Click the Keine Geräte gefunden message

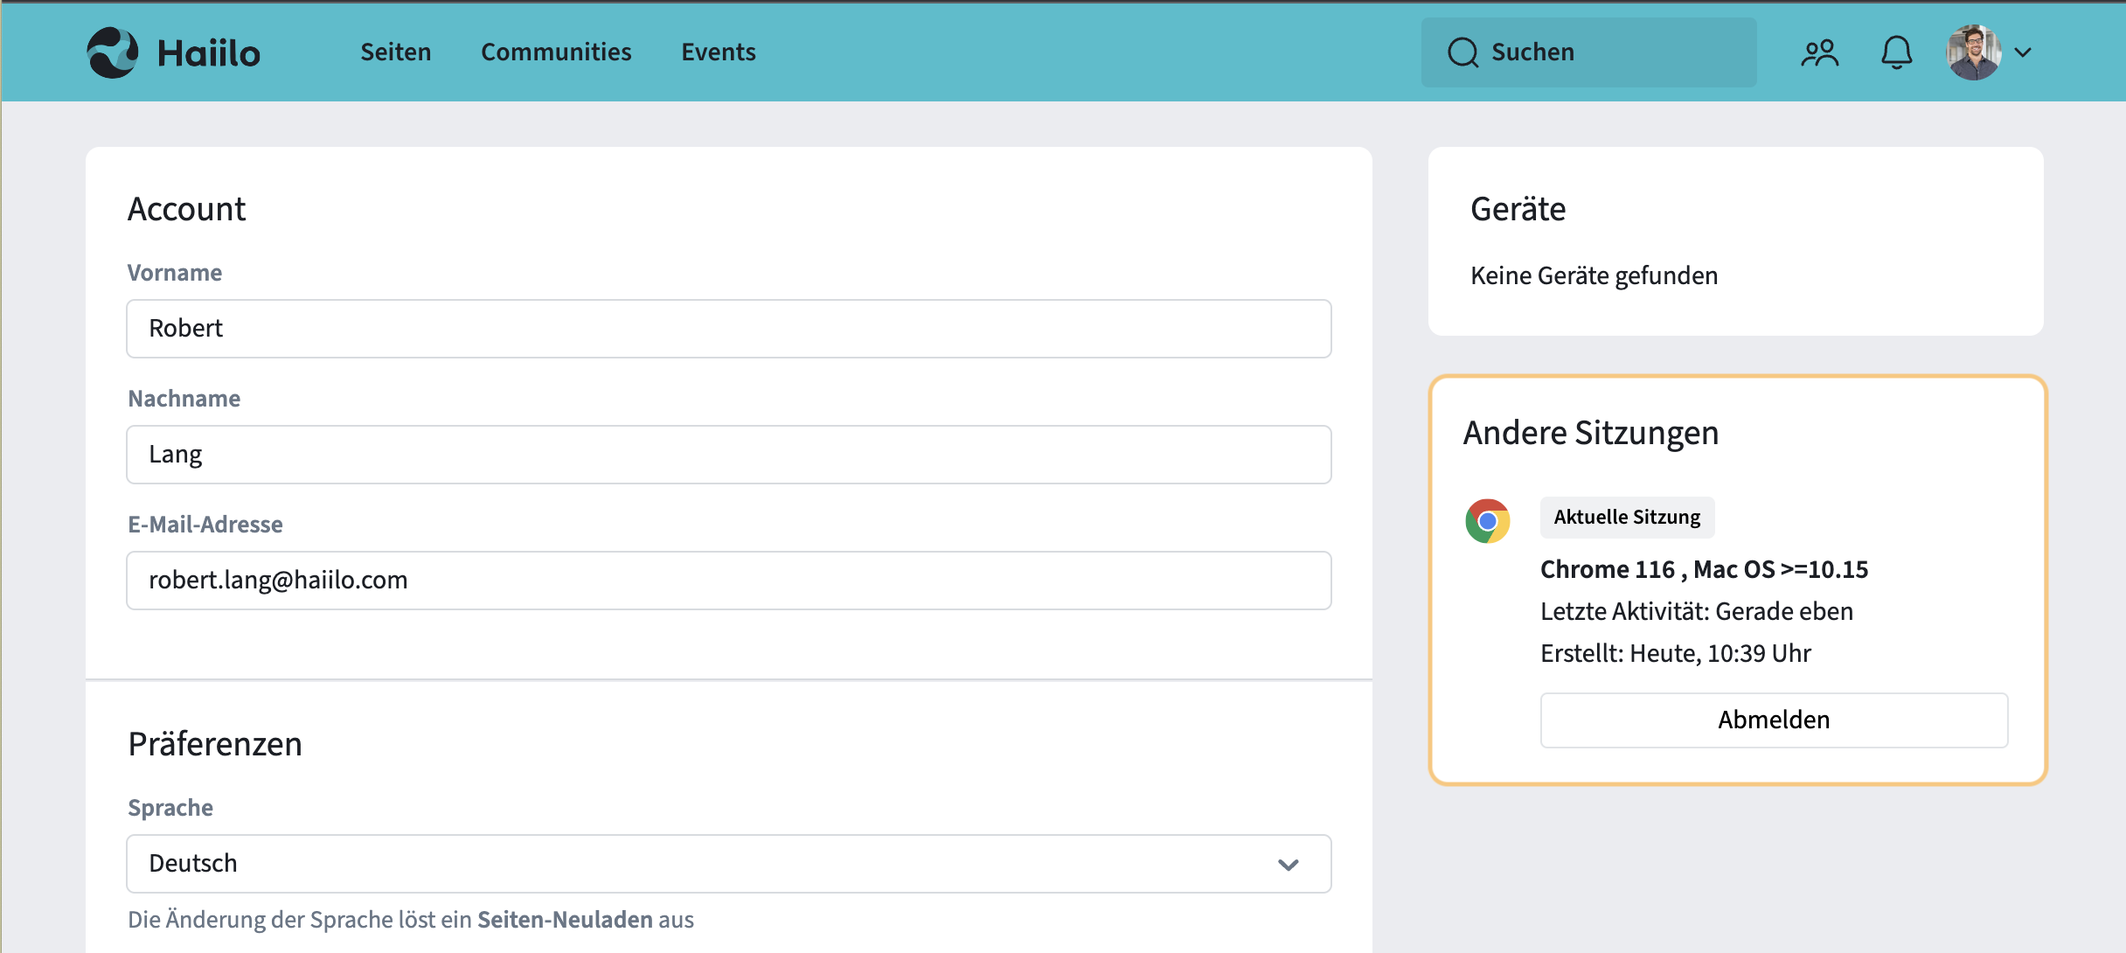pos(1594,276)
